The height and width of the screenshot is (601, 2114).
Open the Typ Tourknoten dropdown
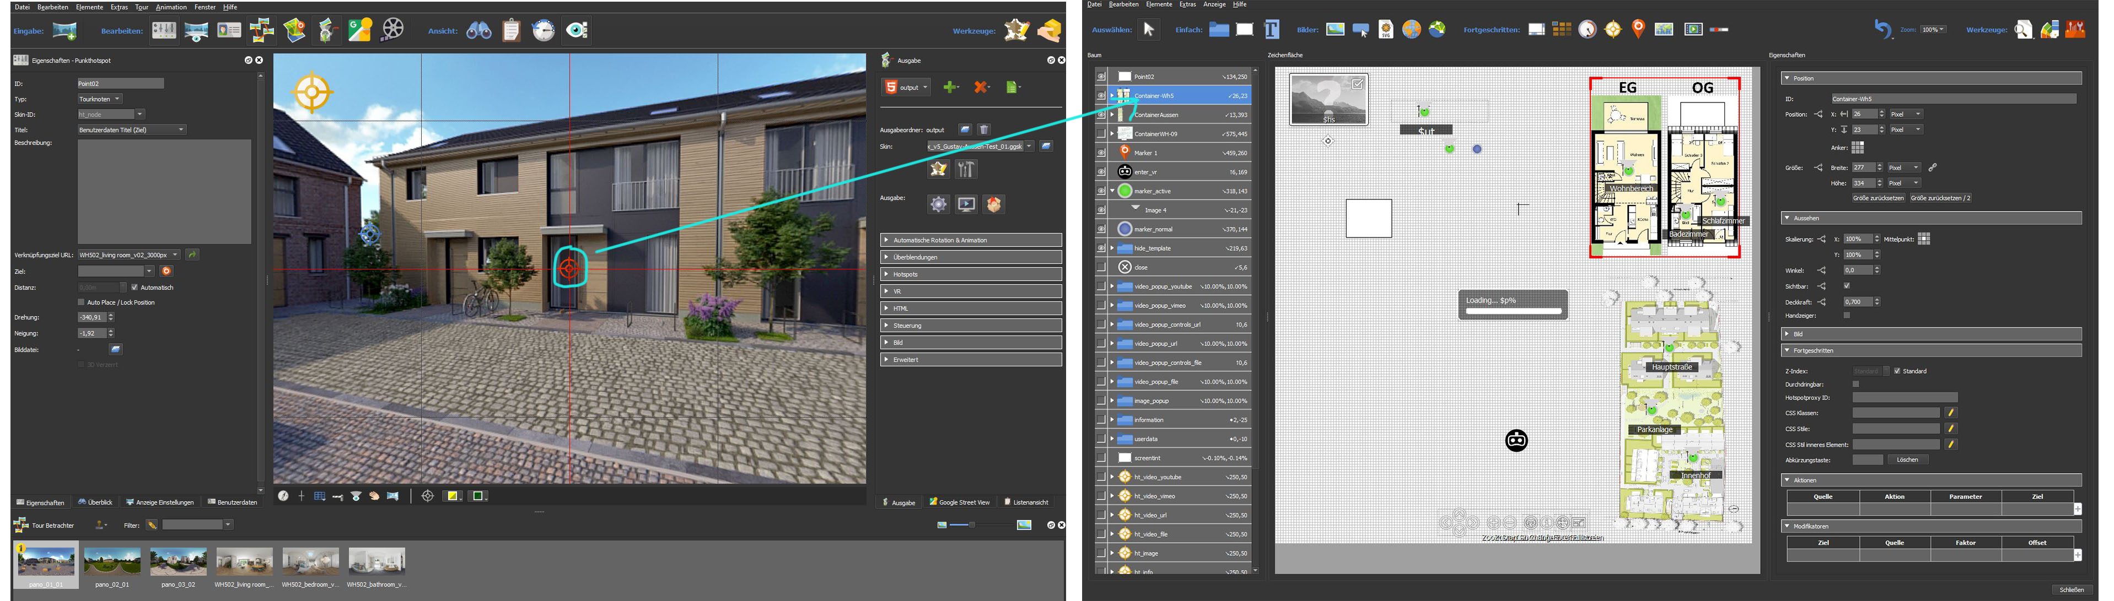(100, 99)
